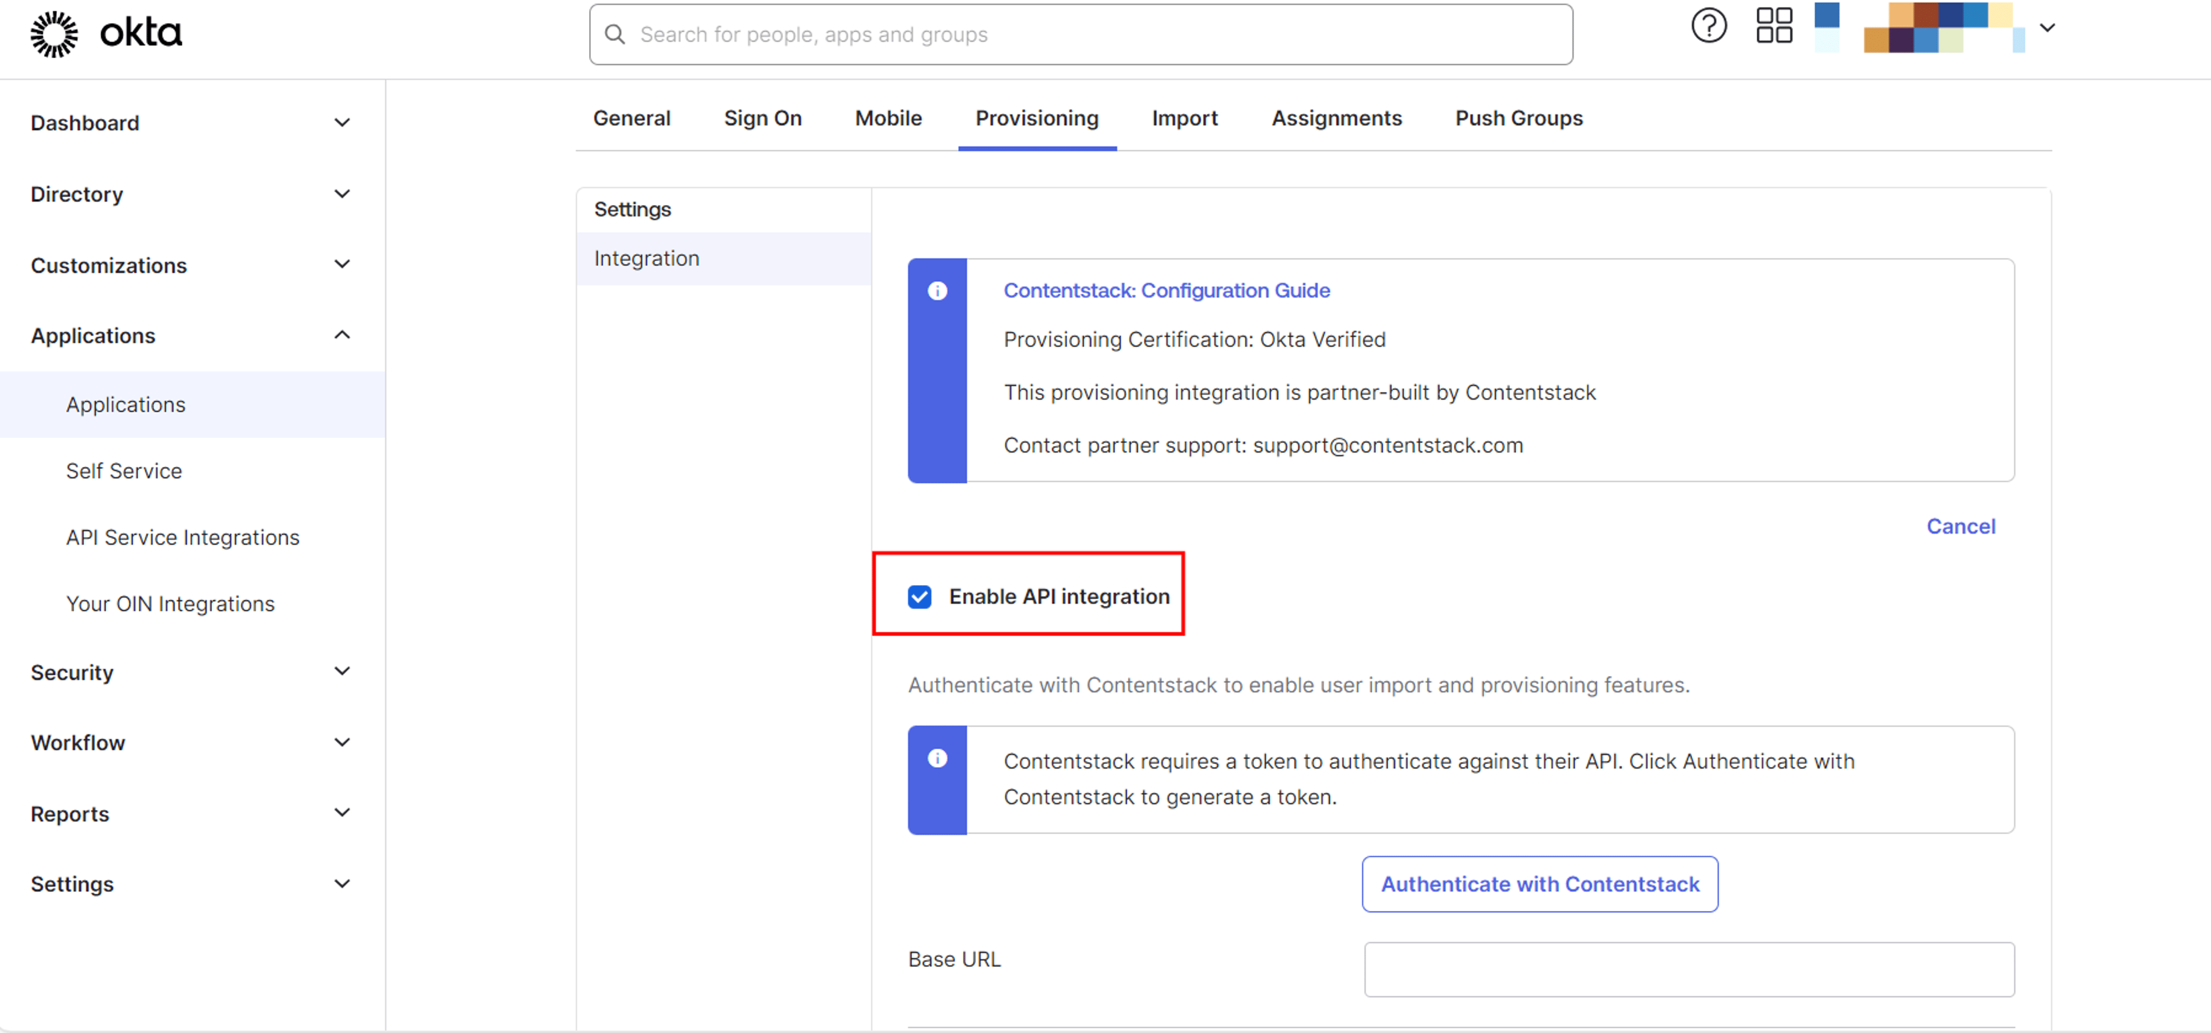This screenshot has height=1033, width=2211.
Task: Expand the Customizations menu chevron
Action: [x=341, y=264]
